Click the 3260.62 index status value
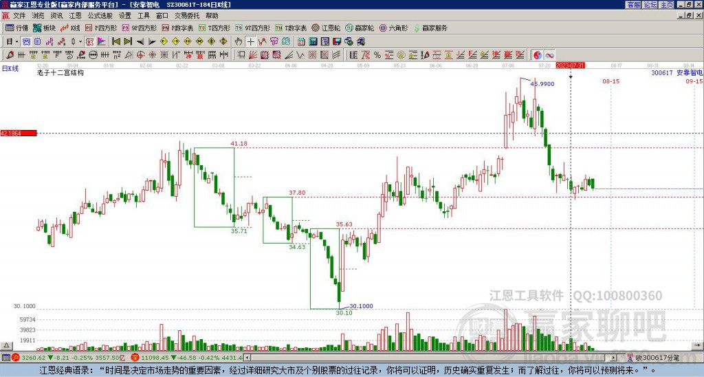The height and width of the screenshot is (377, 704). coord(34,358)
